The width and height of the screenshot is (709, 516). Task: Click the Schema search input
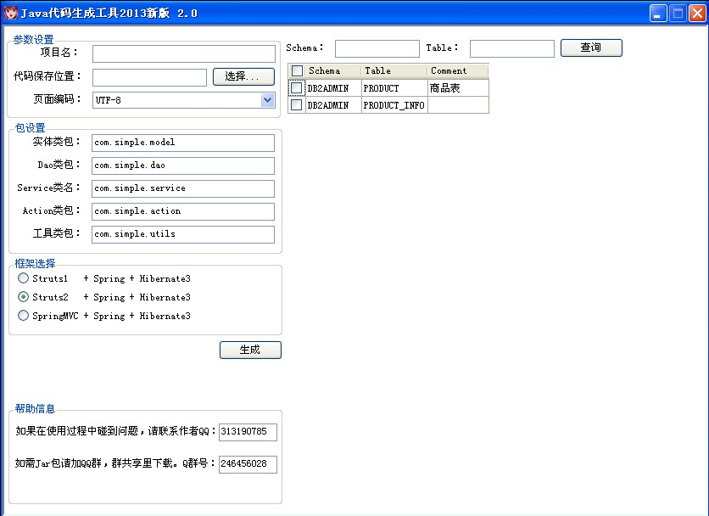coord(377,49)
